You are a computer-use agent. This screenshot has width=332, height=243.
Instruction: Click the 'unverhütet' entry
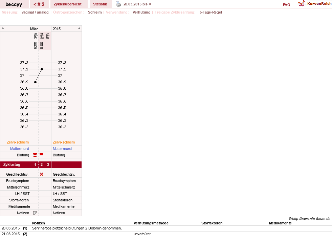(x=142, y=234)
